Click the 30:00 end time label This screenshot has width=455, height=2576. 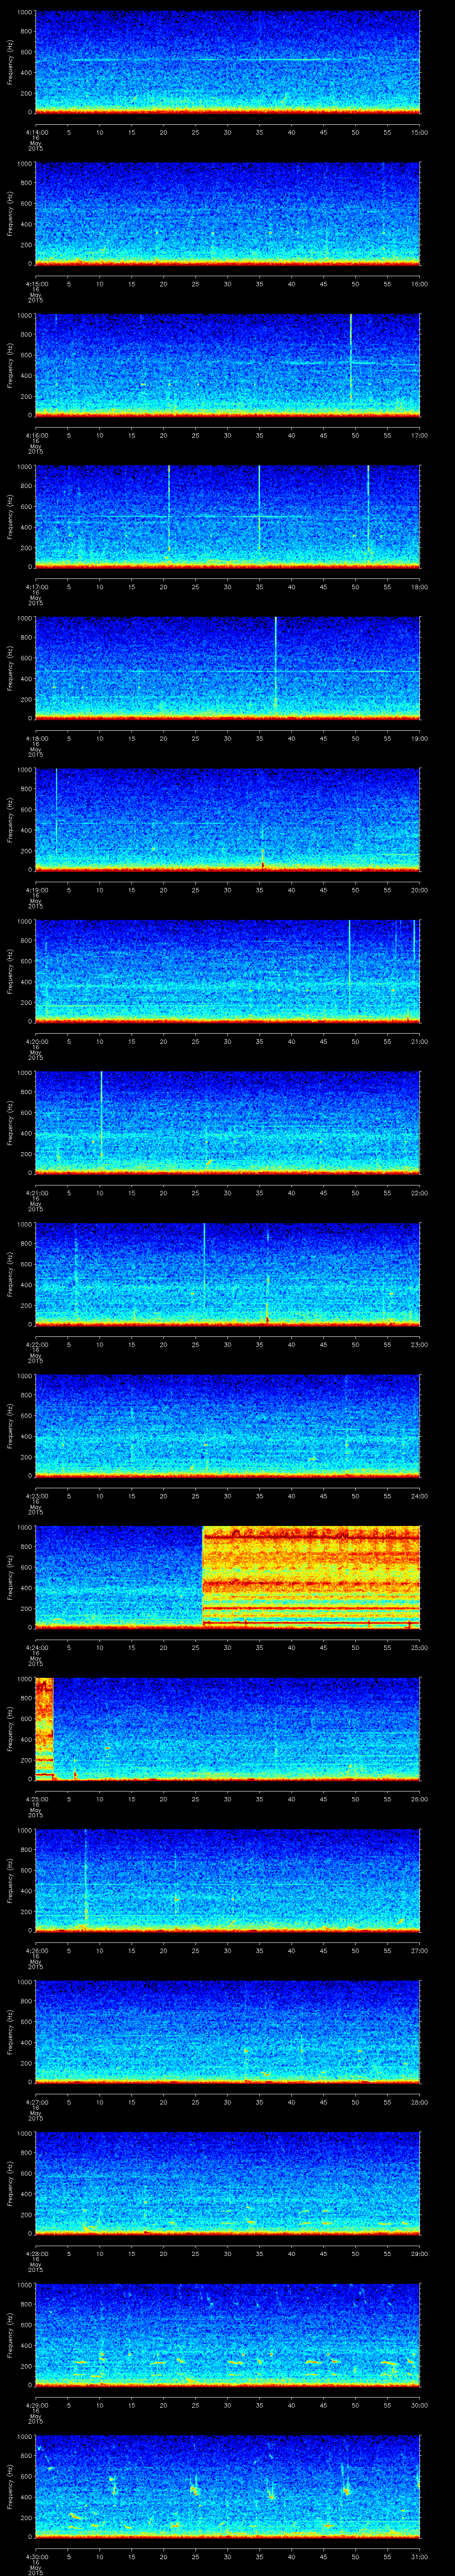(420, 2405)
